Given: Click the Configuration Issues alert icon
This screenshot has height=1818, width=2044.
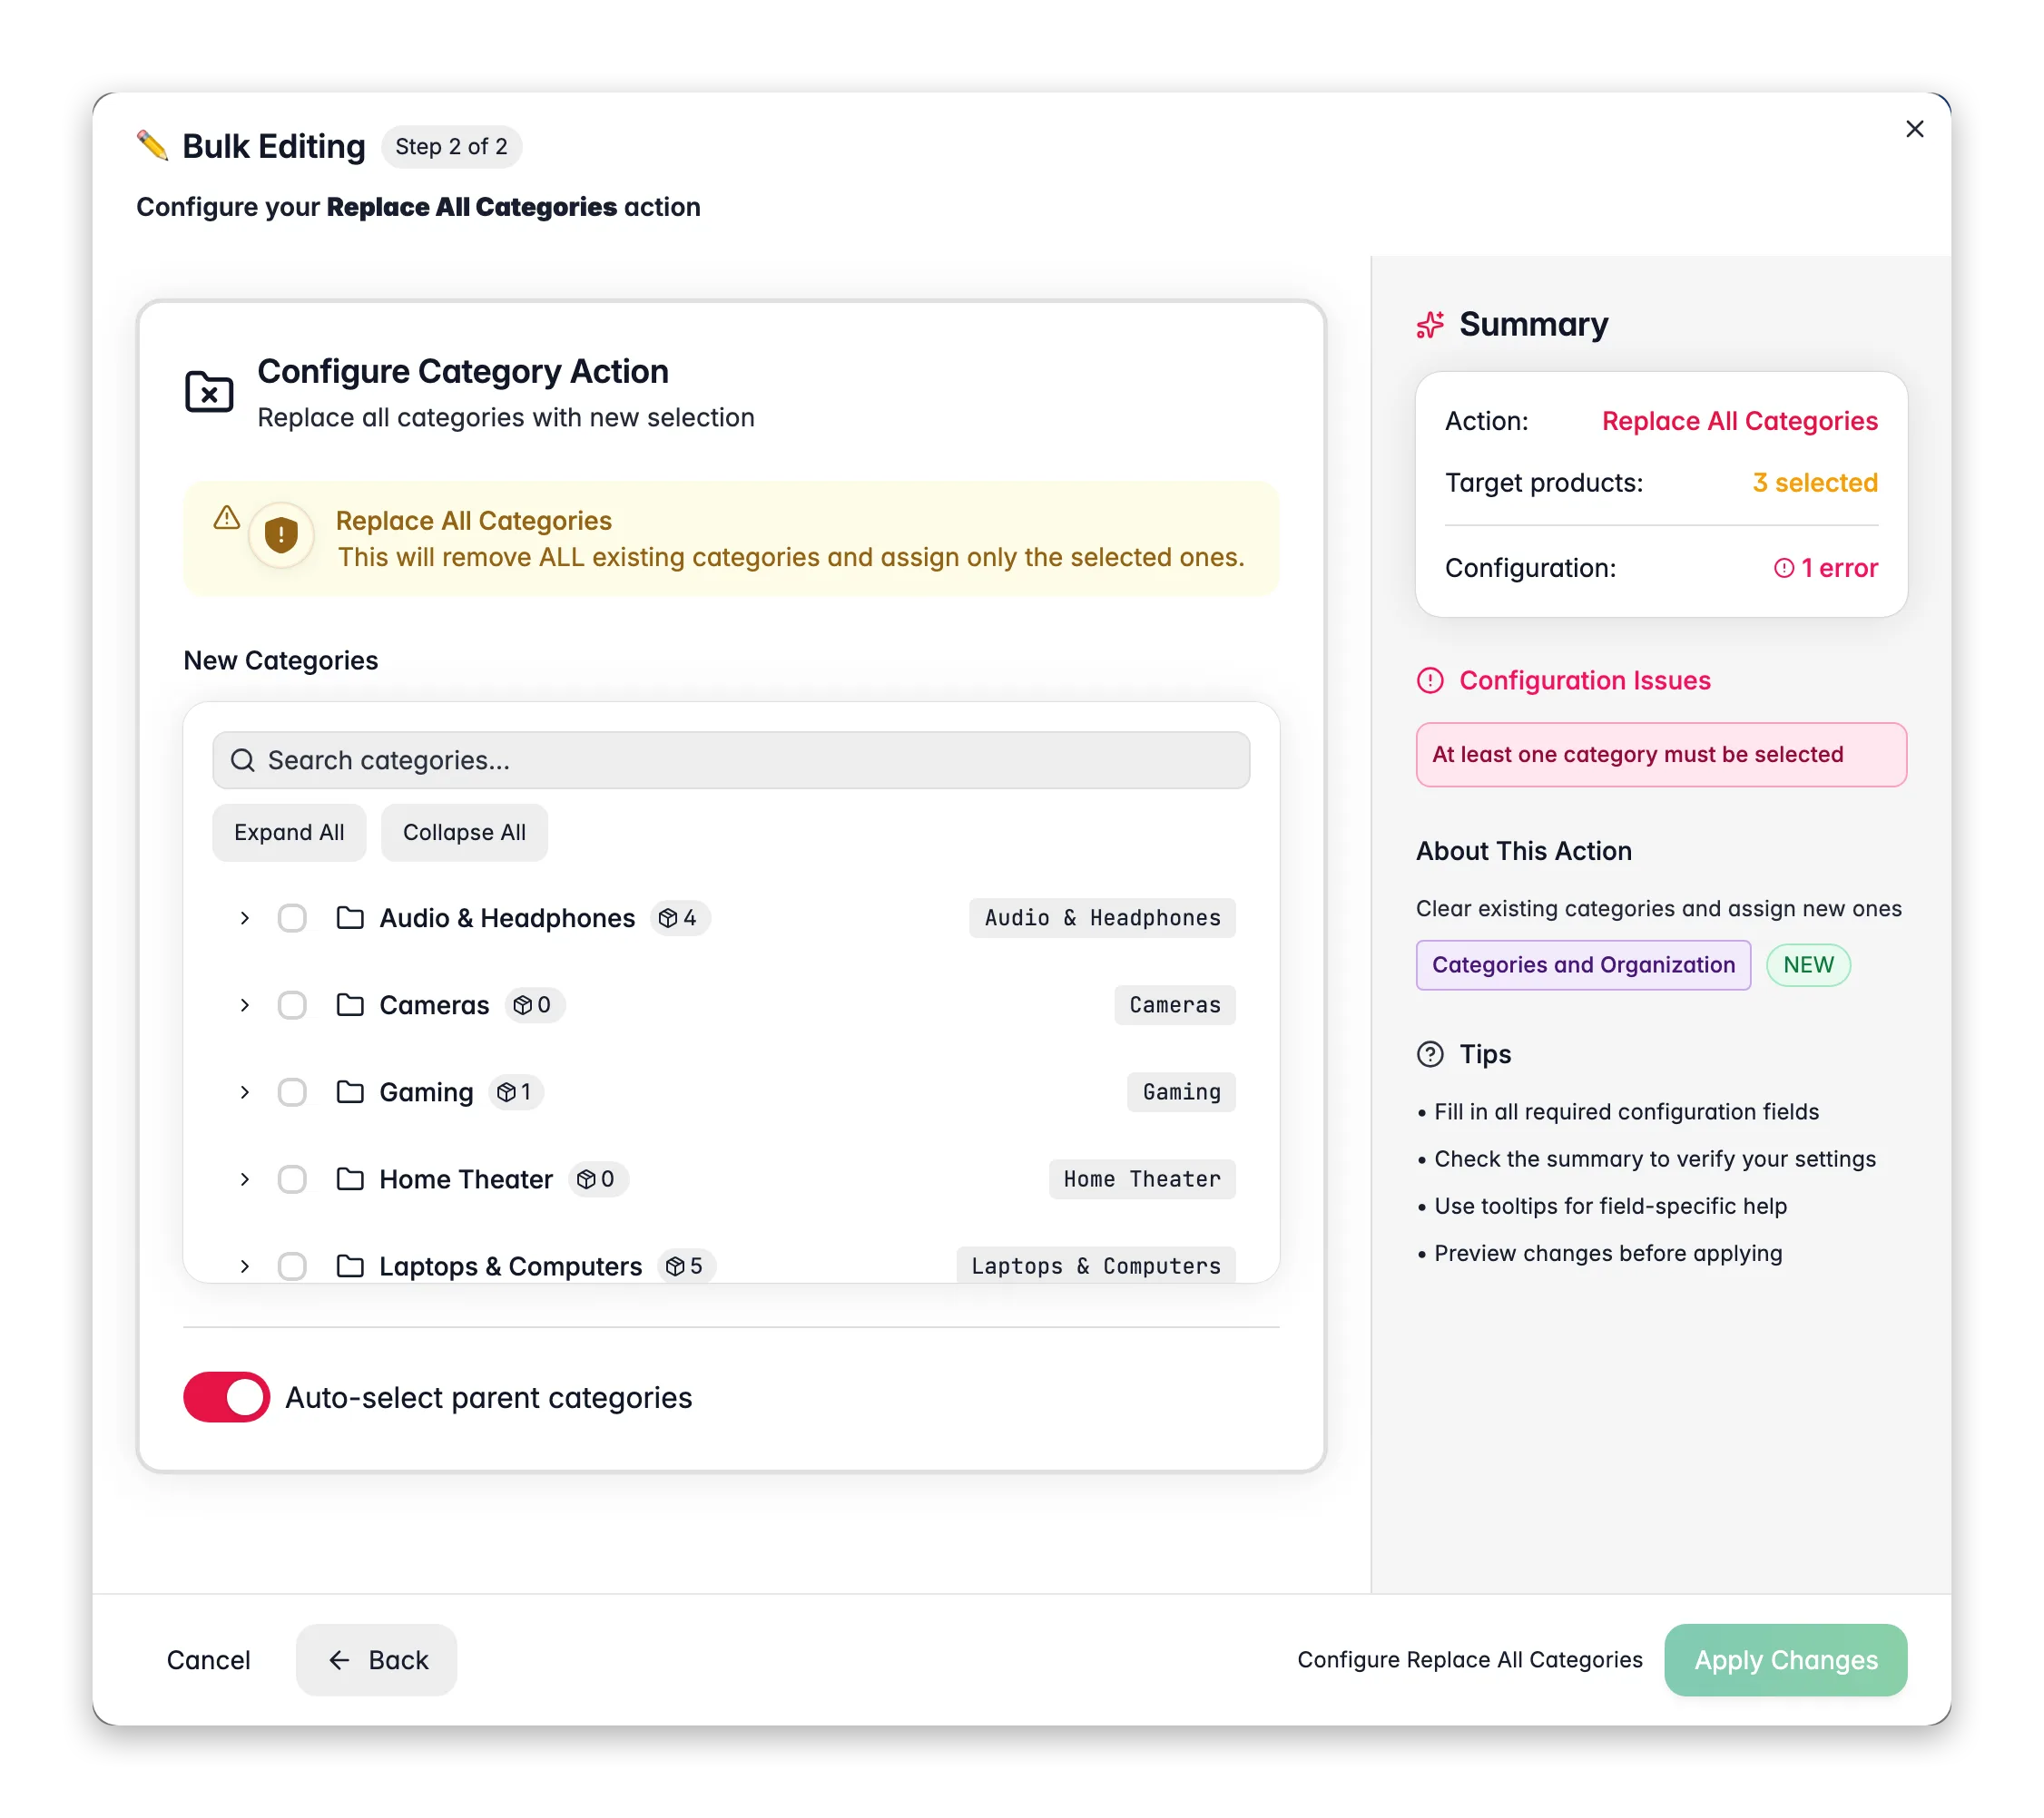Looking at the screenshot, I should point(1430,680).
